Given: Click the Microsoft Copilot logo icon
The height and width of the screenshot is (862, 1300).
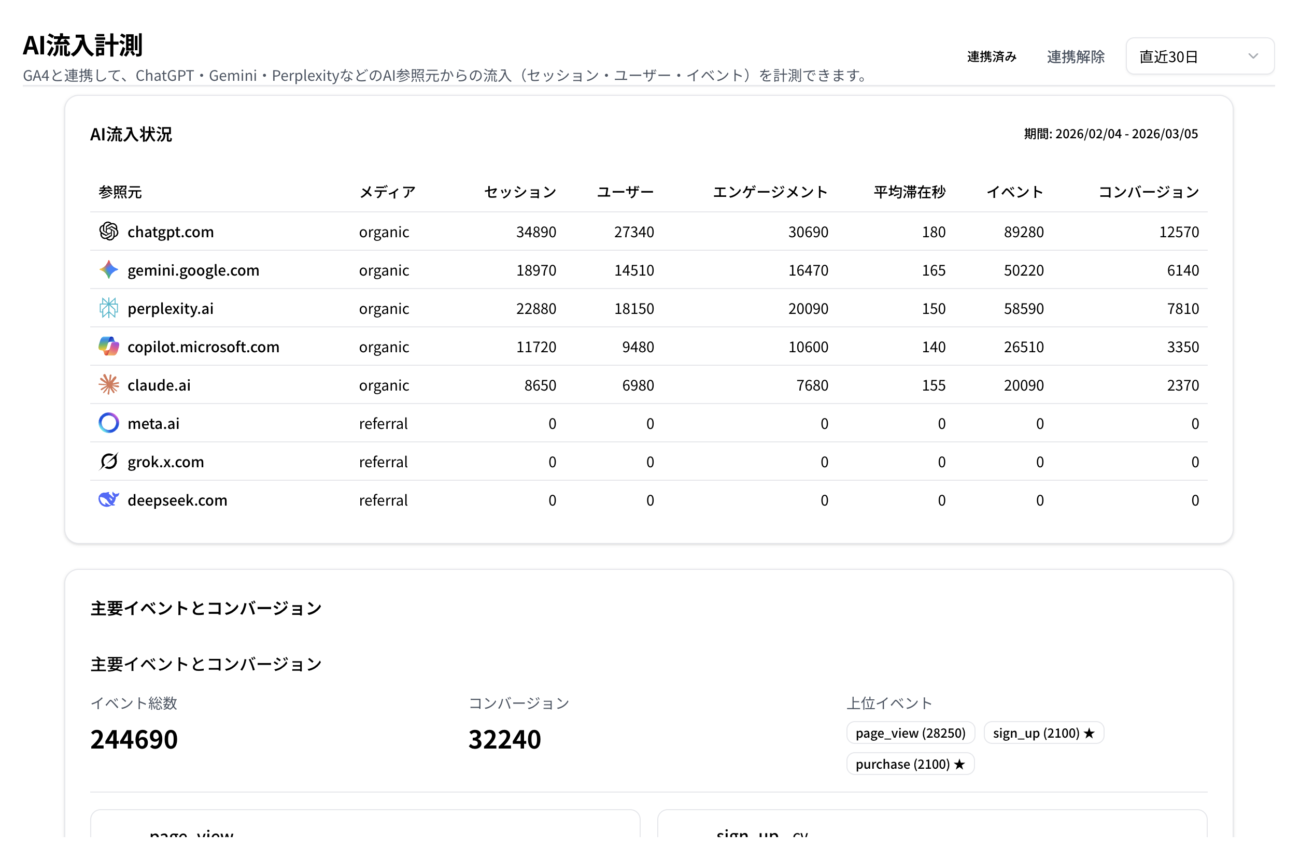Looking at the screenshot, I should (x=108, y=347).
